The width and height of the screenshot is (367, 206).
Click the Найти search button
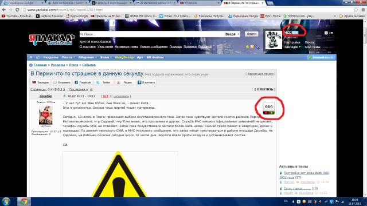[252, 34]
